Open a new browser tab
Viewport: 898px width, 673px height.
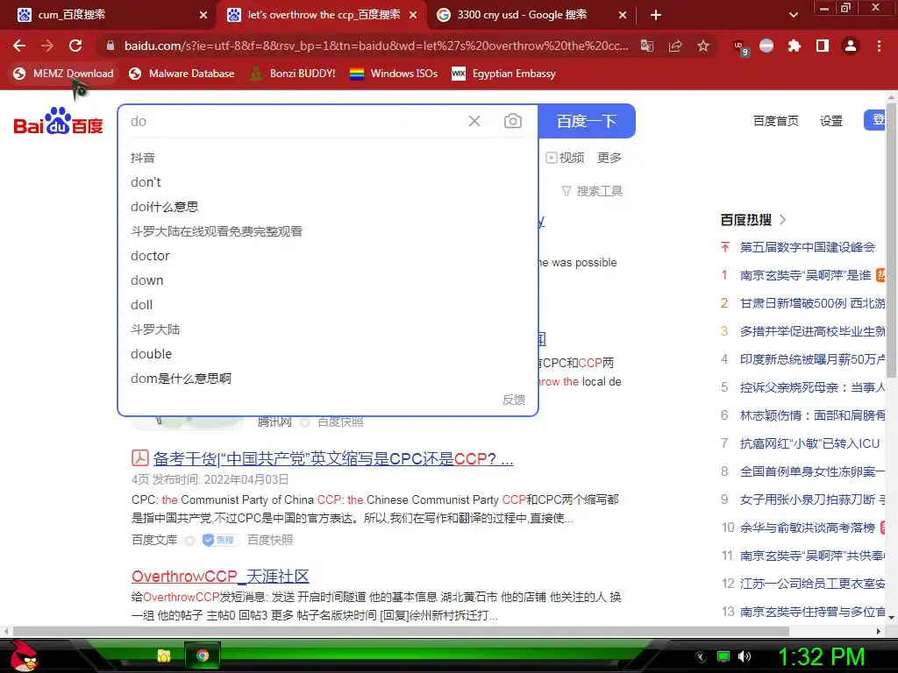click(656, 16)
